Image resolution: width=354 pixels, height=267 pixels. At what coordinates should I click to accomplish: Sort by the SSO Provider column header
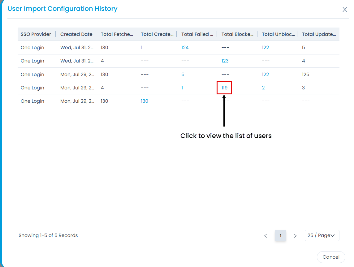tap(36, 34)
